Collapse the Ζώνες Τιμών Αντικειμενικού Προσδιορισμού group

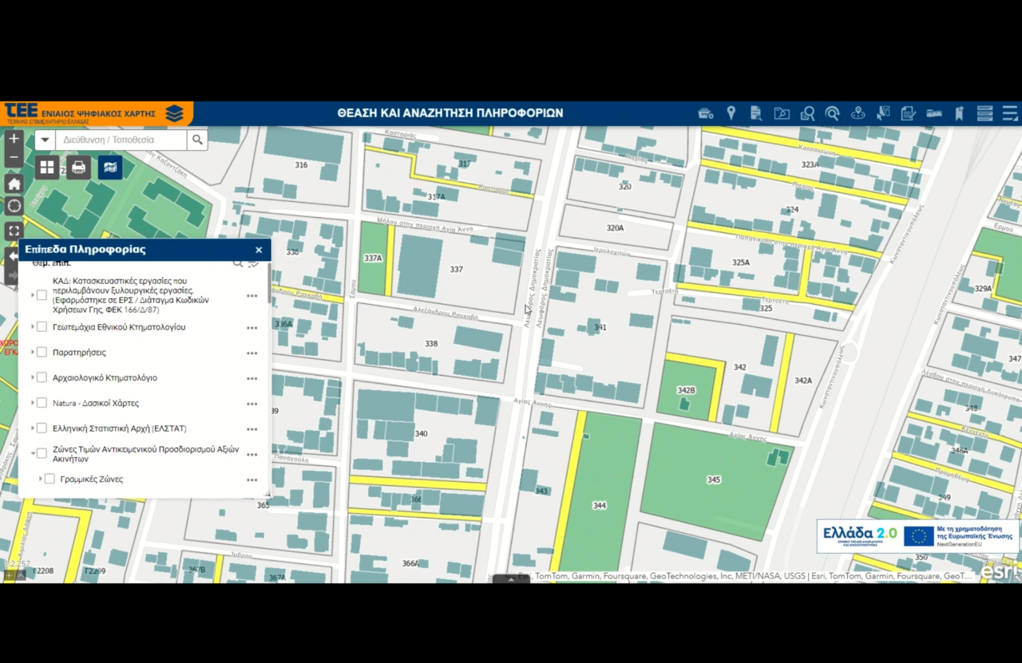click(x=33, y=454)
